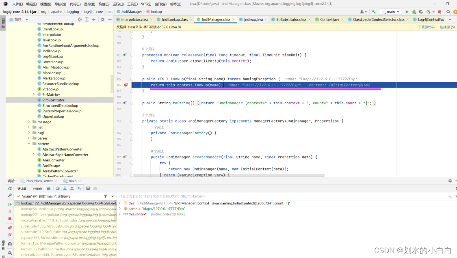Open debug panel gear at the right edge

pyautogui.click(x=450, y=181)
